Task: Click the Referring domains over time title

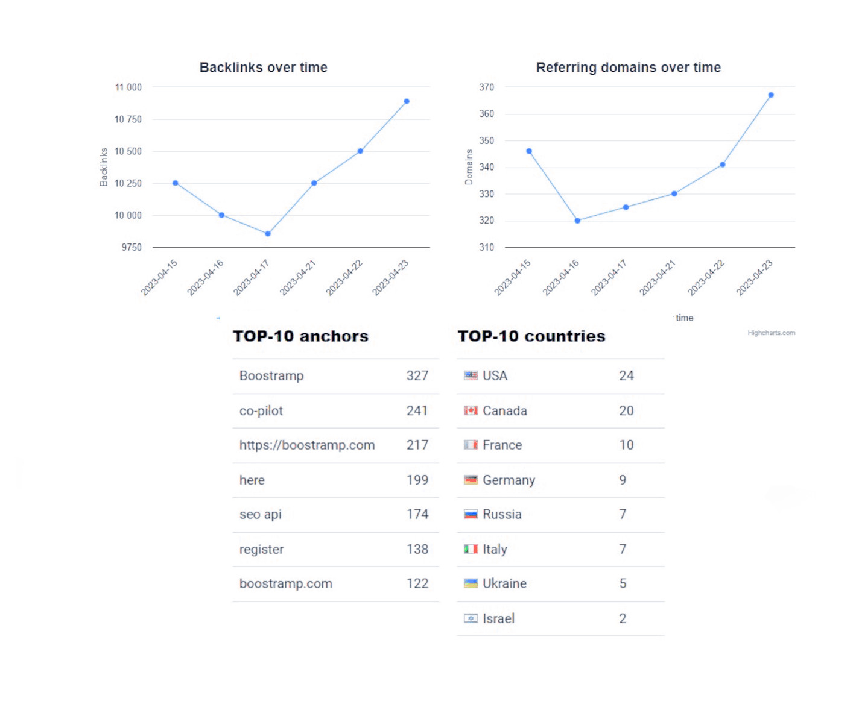Action: tap(628, 67)
